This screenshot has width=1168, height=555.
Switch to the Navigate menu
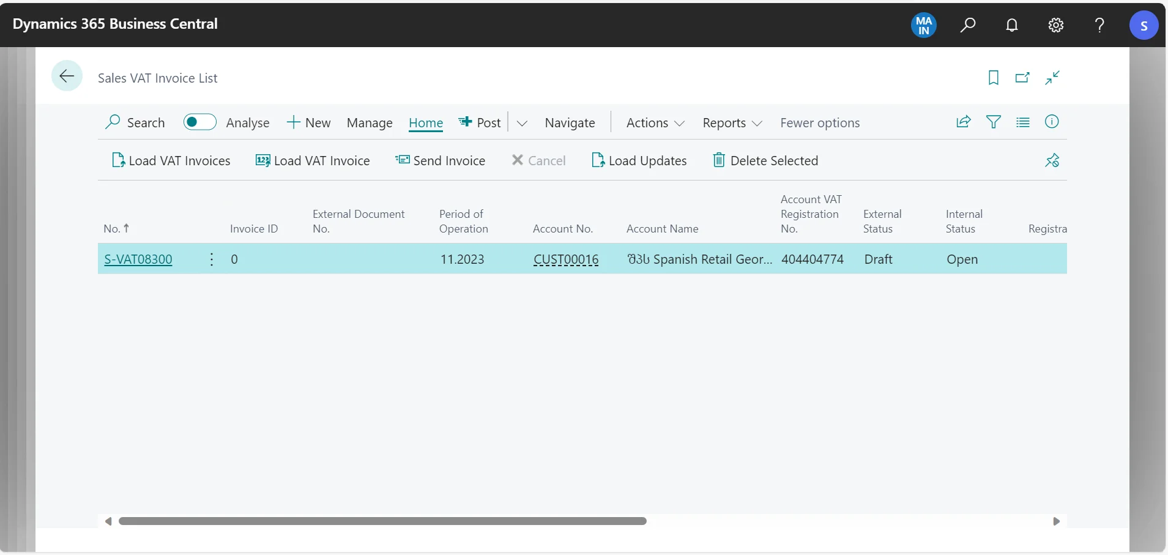point(570,123)
